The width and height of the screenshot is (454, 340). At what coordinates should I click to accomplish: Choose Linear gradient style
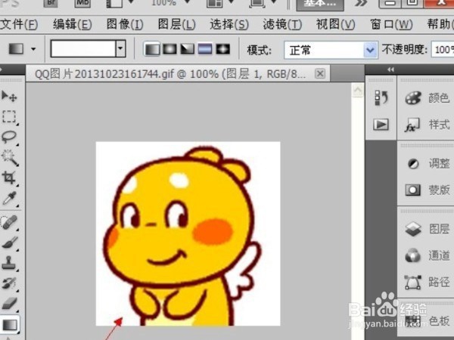point(152,49)
